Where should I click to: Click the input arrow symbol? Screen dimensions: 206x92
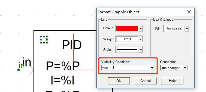[31, 70]
